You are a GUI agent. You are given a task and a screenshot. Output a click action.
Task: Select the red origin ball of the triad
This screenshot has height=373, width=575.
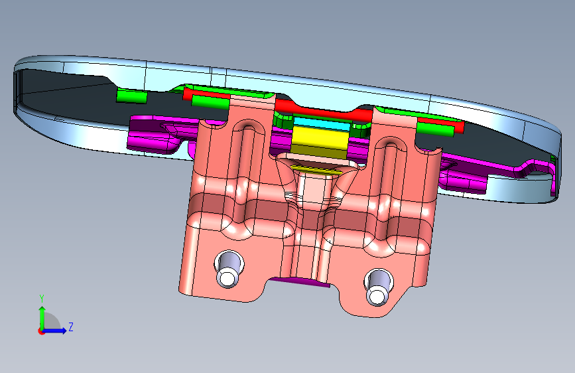tap(41, 331)
